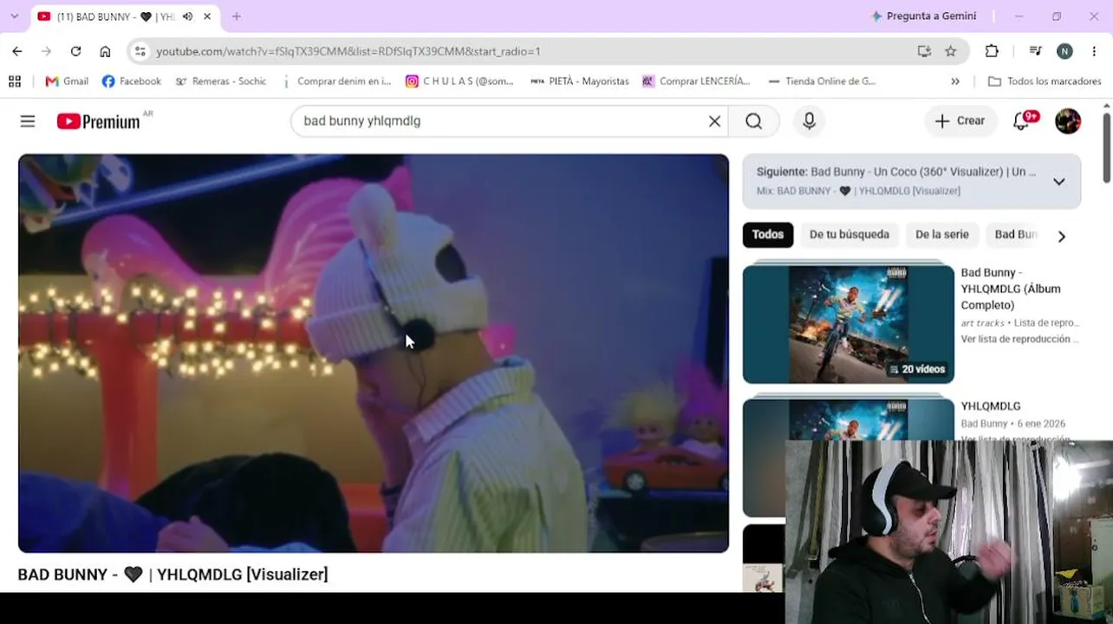Open the Apps grid shortcut

(15, 81)
